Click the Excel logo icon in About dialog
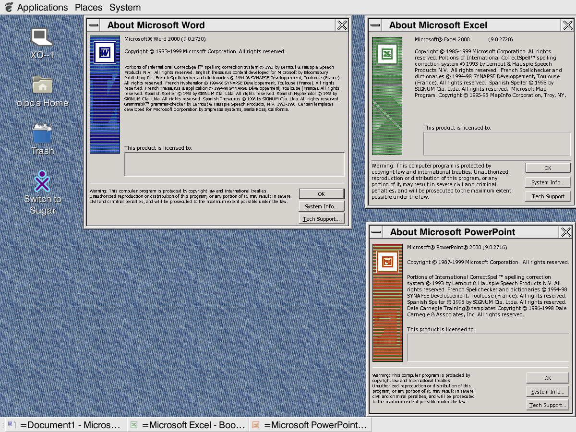Image resolution: width=576 pixels, height=432 pixels. coord(387,54)
